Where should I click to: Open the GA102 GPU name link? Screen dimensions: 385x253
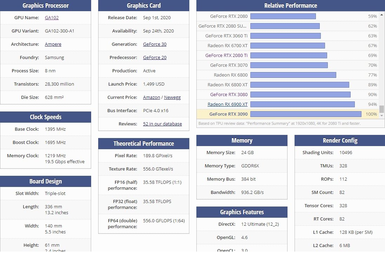point(52,17)
